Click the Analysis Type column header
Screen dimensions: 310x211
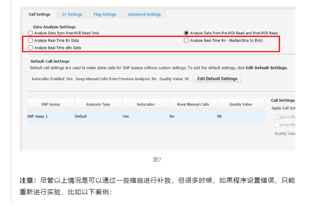(98, 104)
